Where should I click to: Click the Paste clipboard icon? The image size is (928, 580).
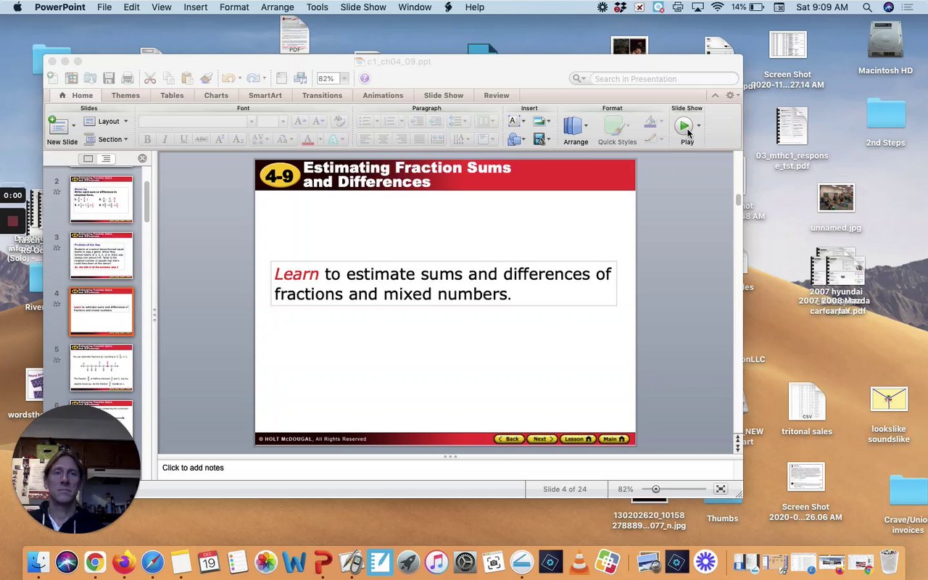187,78
